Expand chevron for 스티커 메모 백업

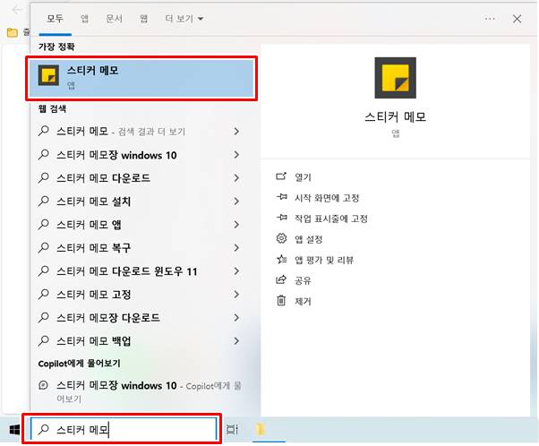(x=236, y=341)
